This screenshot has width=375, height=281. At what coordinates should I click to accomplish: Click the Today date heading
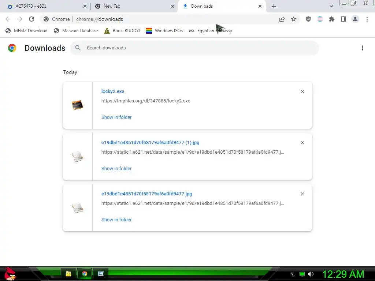pyautogui.click(x=70, y=72)
